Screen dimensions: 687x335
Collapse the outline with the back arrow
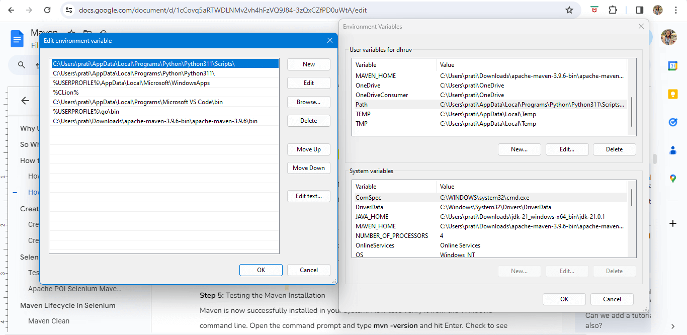[24, 100]
